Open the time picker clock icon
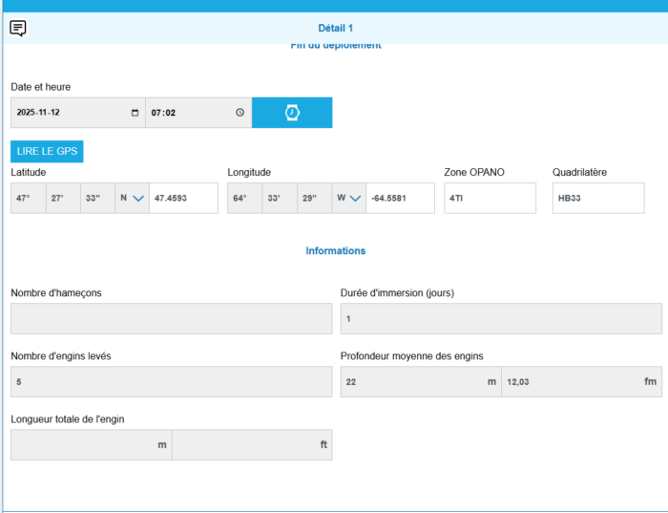 coord(240,113)
